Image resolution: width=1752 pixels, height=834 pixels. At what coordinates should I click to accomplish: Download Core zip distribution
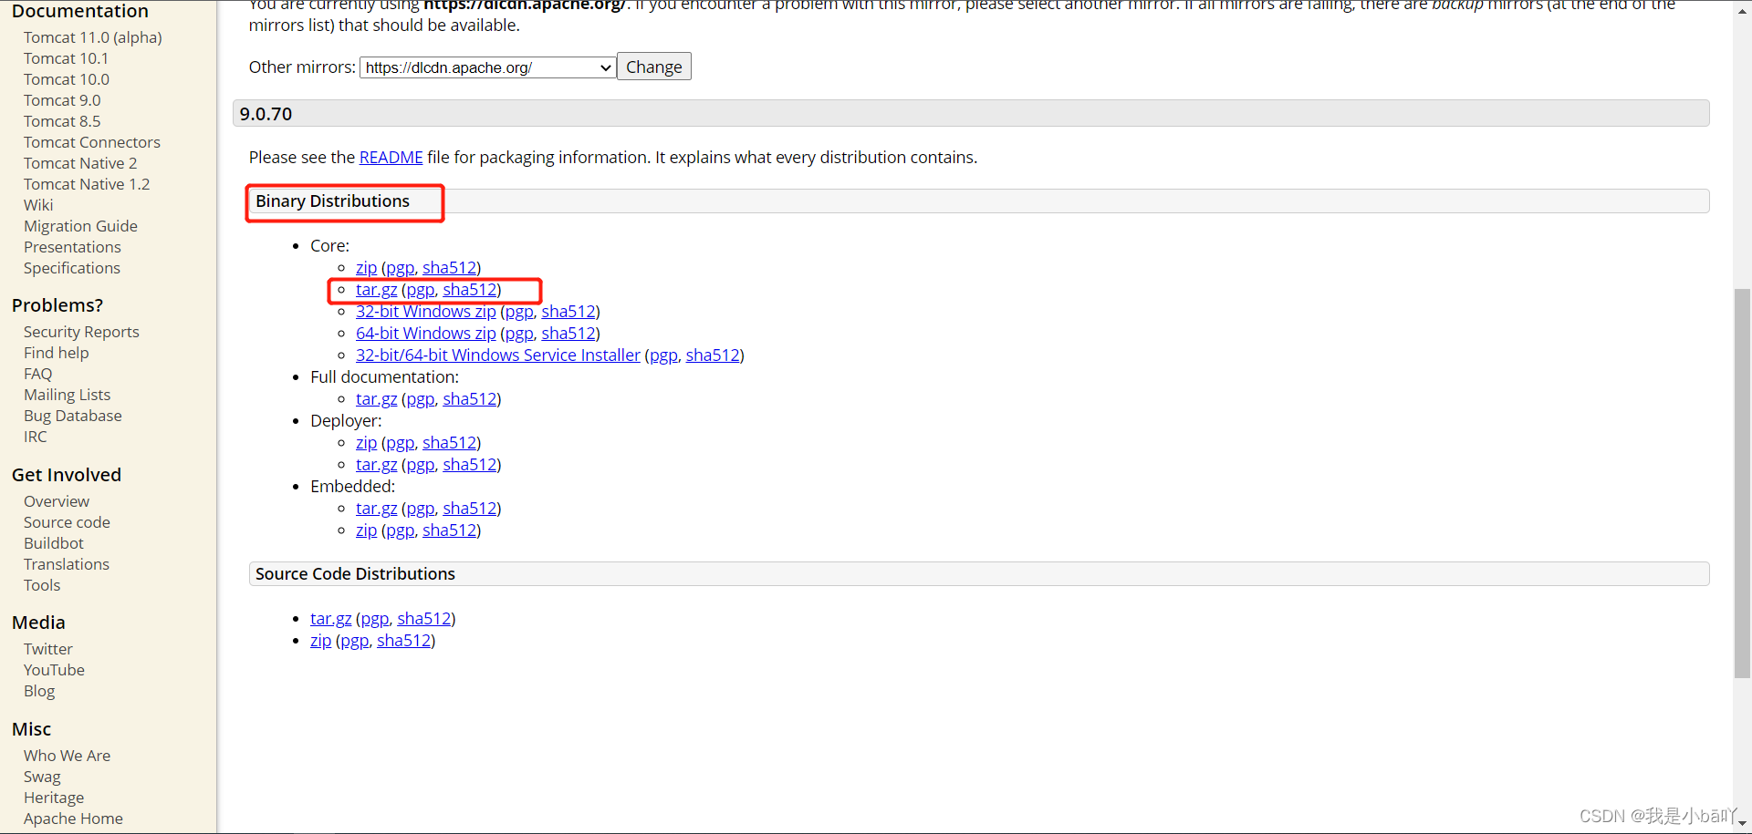366,268
